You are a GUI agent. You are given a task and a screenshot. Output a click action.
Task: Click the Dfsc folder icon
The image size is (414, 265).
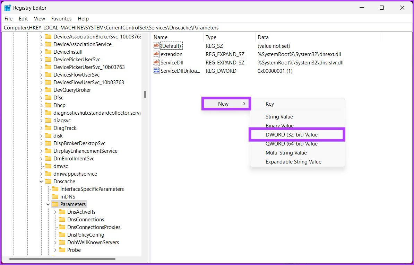pos(48,98)
